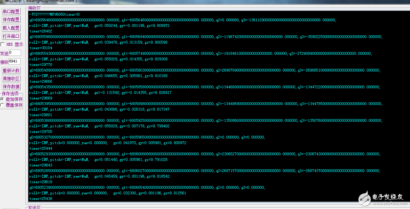Open the 串口配置 serial config button
The image size is (410, 209).
pyautogui.click(x=11, y=11)
